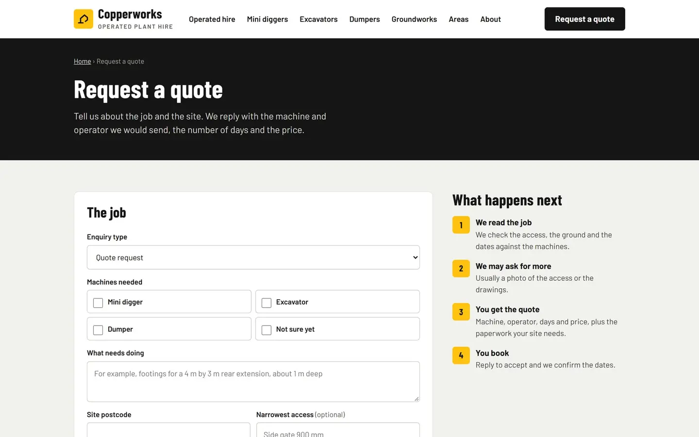The height and width of the screenshot is (437, 699).
Task: Click the 'What needs doing' label
Action: [116, 353]
